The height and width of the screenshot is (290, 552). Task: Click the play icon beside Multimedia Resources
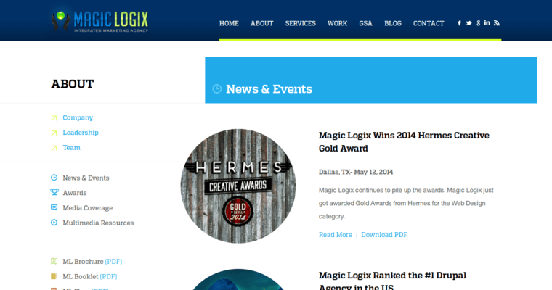(x=54, y=223)
